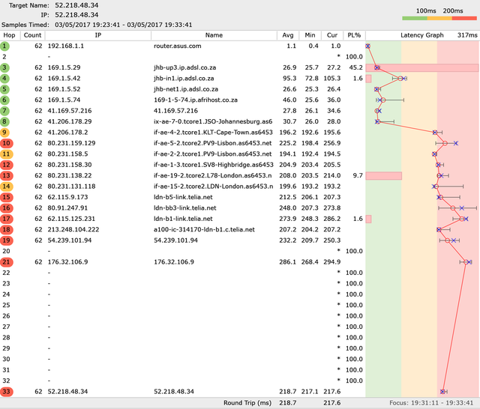
Task: Sort by the Count column header
Action: pos(32,35)
